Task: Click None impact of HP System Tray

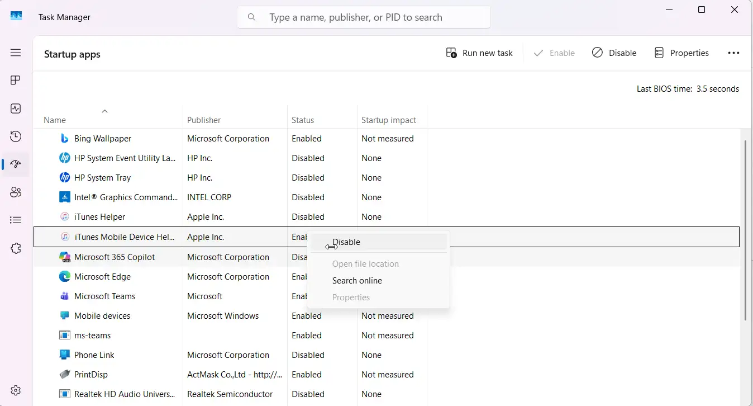Action: point(371,177)
